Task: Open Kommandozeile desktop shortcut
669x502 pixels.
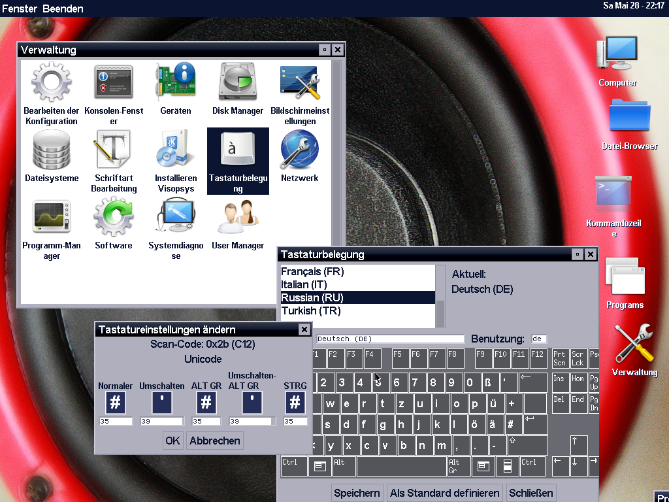Action: coord(613,193)
